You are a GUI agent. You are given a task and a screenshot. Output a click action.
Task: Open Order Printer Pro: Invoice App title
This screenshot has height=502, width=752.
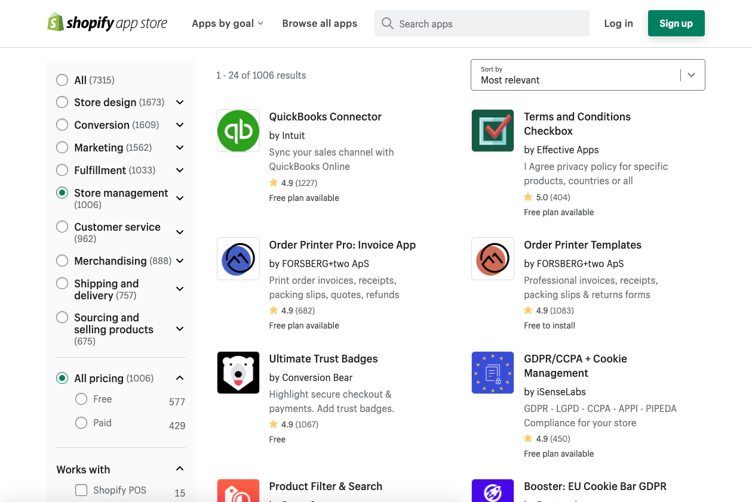pos(342,245)
